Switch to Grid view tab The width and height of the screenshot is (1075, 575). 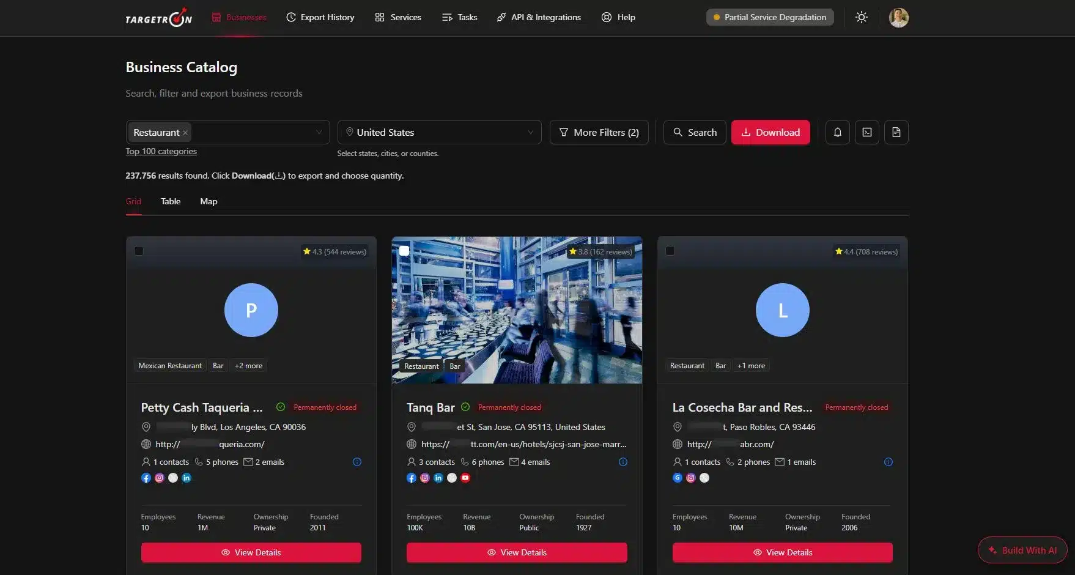(x=133, y=201)
